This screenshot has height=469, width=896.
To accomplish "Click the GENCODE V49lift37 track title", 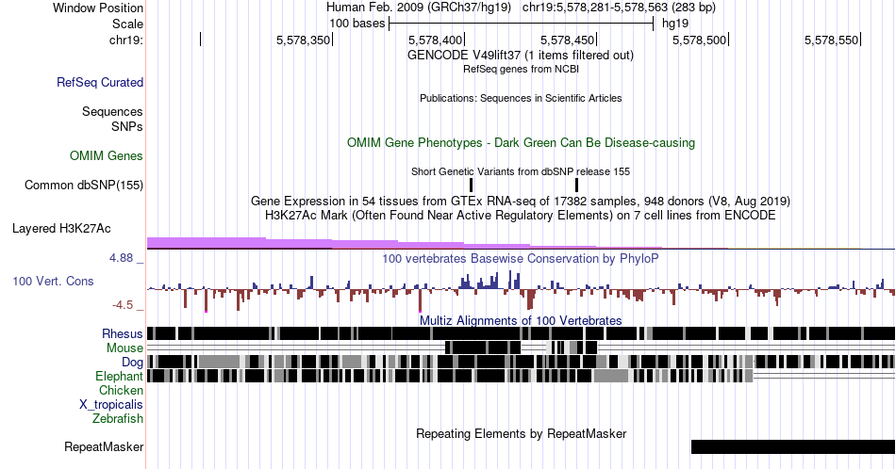I will pos(520,55).
